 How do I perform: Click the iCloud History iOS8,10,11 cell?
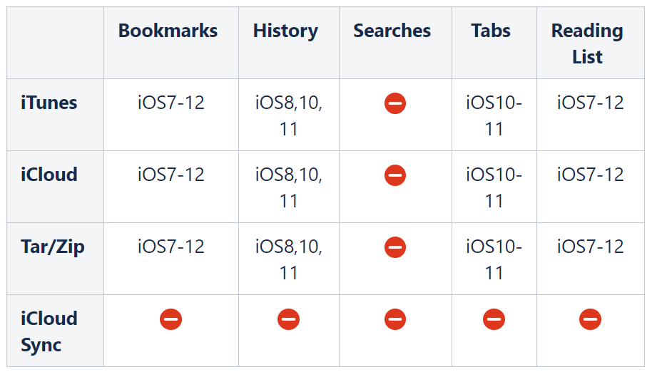289,187
